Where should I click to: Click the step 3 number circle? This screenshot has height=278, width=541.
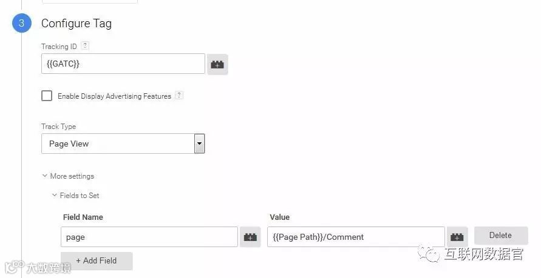click(x=21, y=24)
